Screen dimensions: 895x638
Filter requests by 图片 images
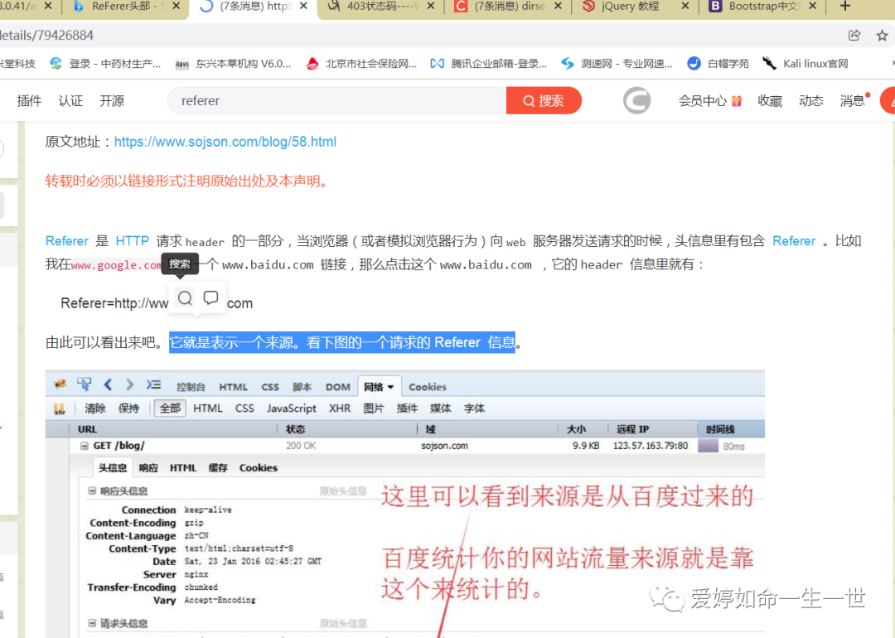click(374, 408)
